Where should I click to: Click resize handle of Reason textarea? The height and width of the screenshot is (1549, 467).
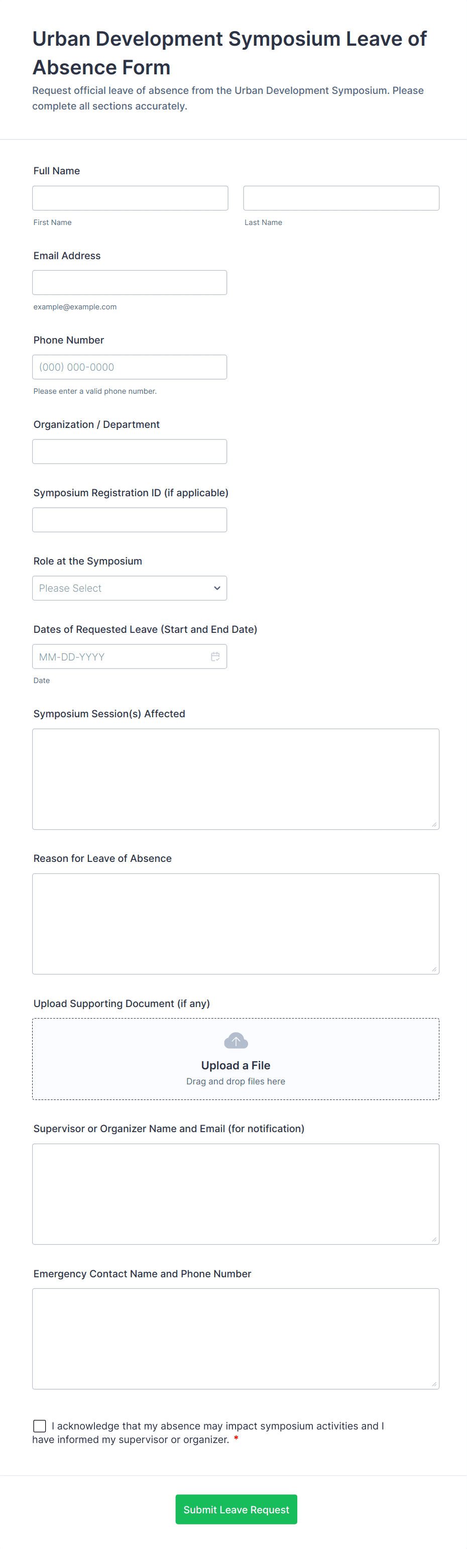434,969
